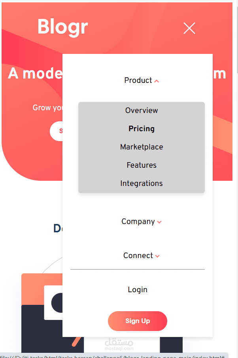
Task: Collapse the Product submenu via its label
Action: tap(138, 80)
